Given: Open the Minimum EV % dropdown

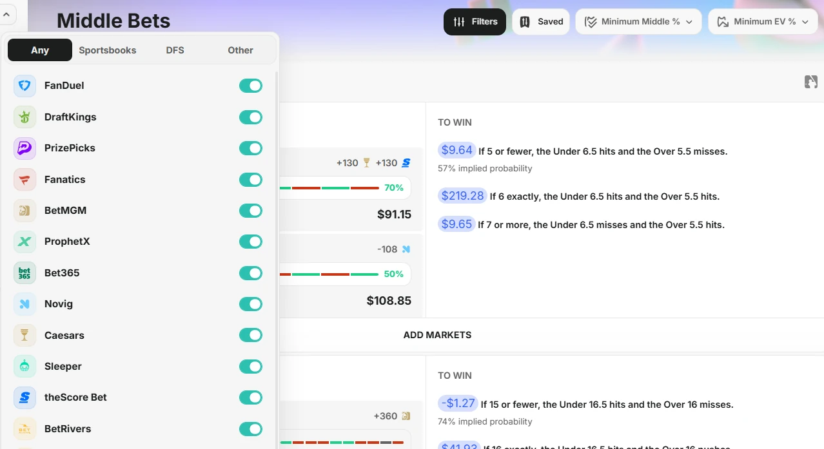Looking at the screenshot, I should (x=763, y=22).
